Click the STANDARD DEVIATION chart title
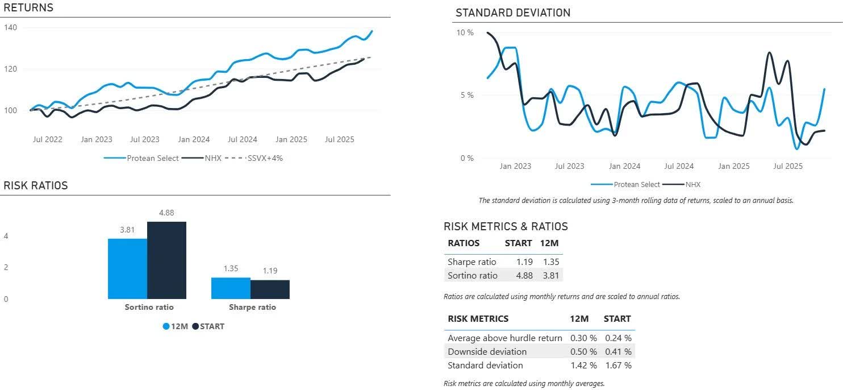Viewport: 843px width, 390px height. [x=512, y=13]
